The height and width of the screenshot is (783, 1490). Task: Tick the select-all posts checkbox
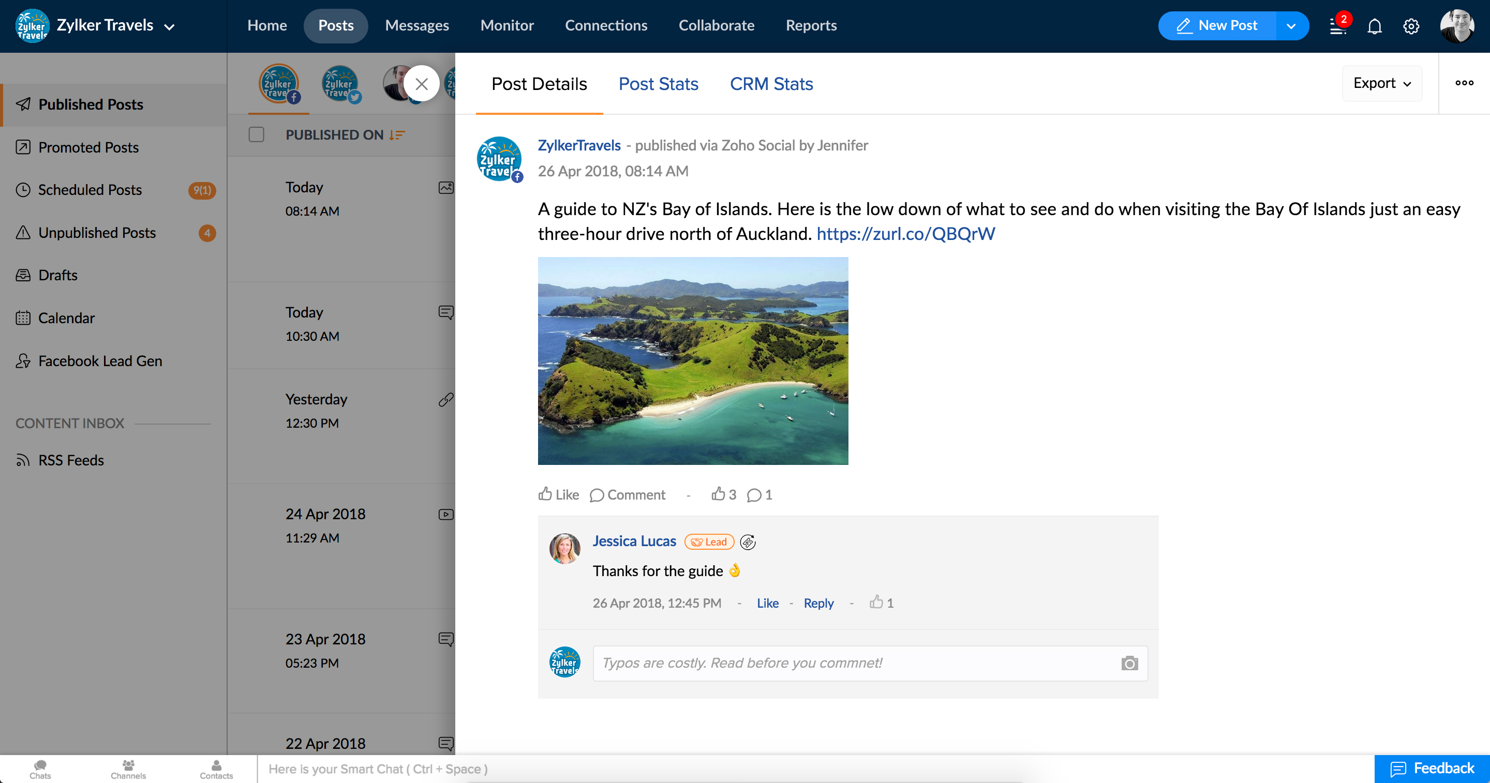256,135
